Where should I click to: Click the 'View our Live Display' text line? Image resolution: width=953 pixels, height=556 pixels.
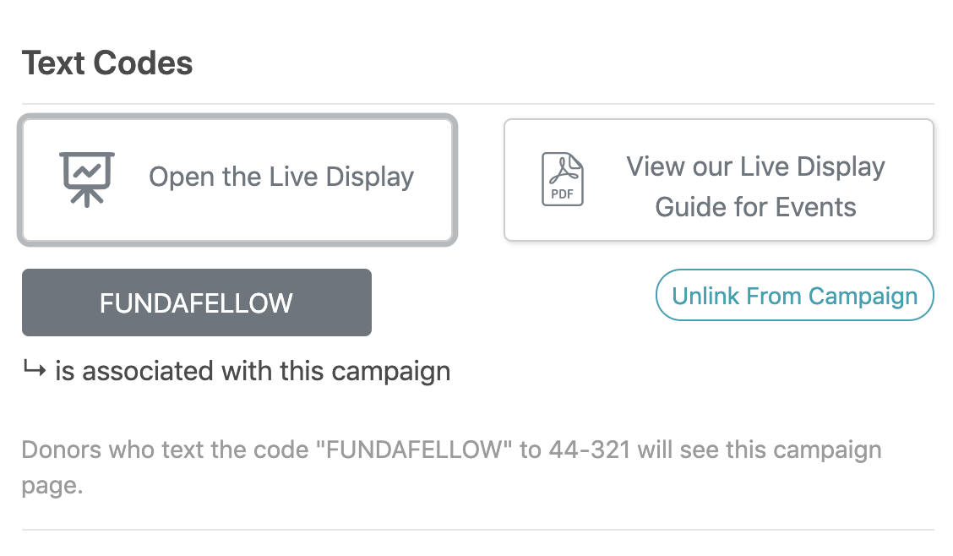755,167
